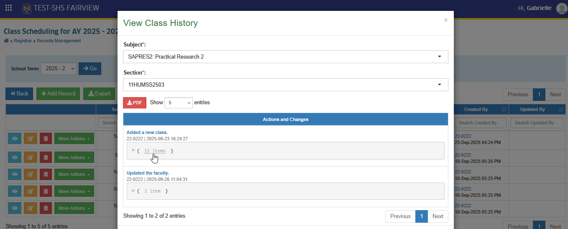Select page 1 in dialog pagination
Image resolution: width=568 pixels, height=229 pixels.
(x=422, y=216)
